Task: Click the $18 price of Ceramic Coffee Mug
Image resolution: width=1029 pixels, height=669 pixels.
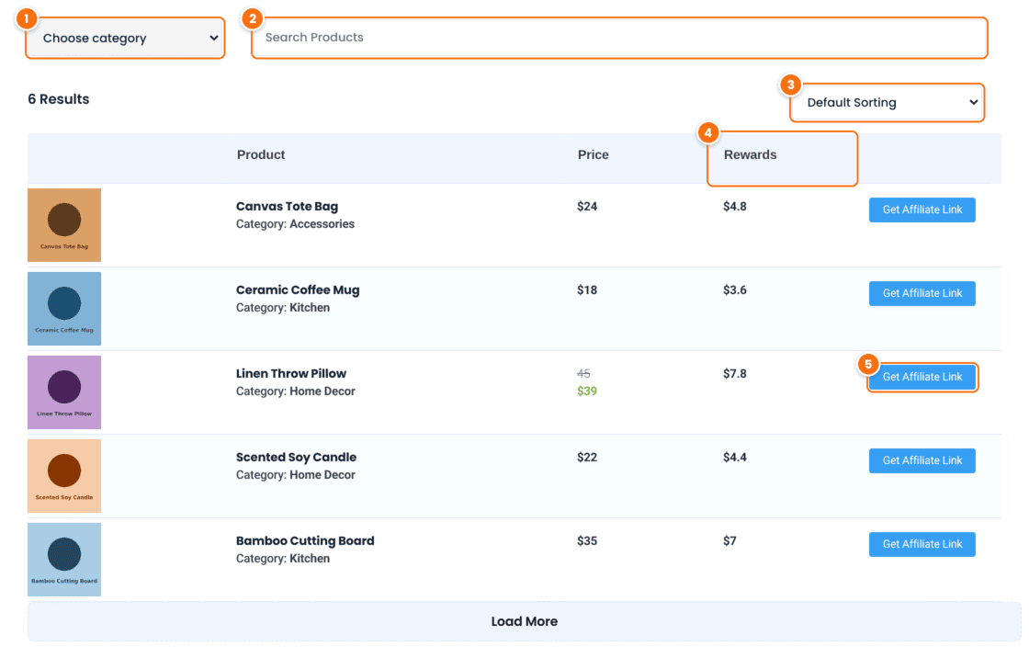Action: (587, 290)
